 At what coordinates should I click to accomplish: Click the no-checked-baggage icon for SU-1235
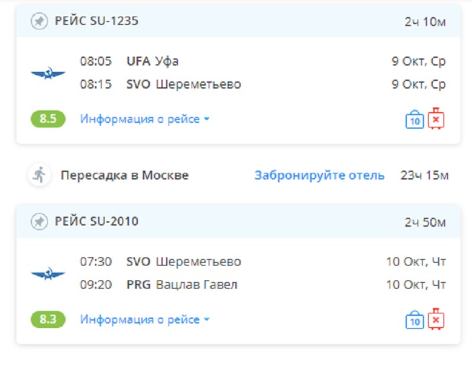pos(436,119)
